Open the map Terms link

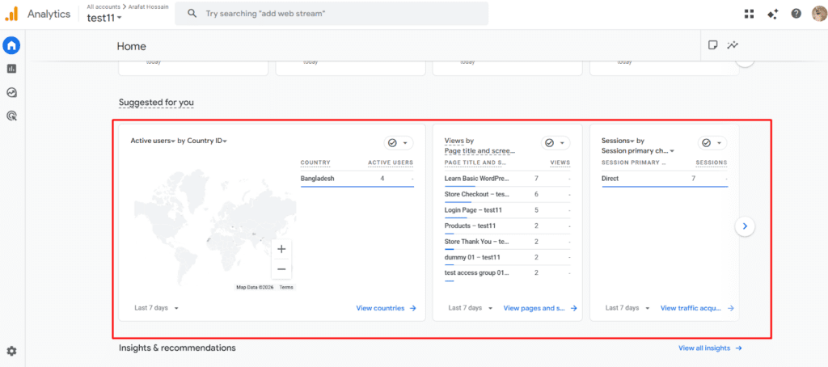click(286, 287)
